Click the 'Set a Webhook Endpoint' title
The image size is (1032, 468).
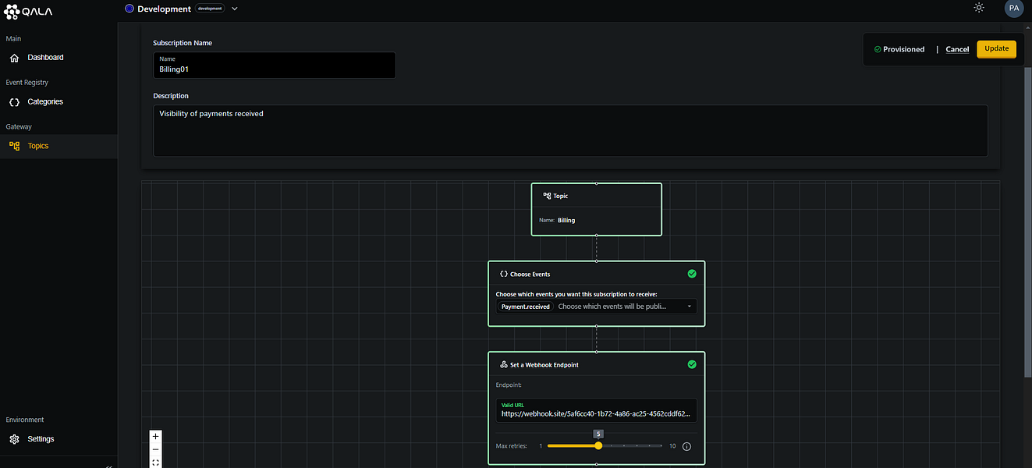[544, 364]
